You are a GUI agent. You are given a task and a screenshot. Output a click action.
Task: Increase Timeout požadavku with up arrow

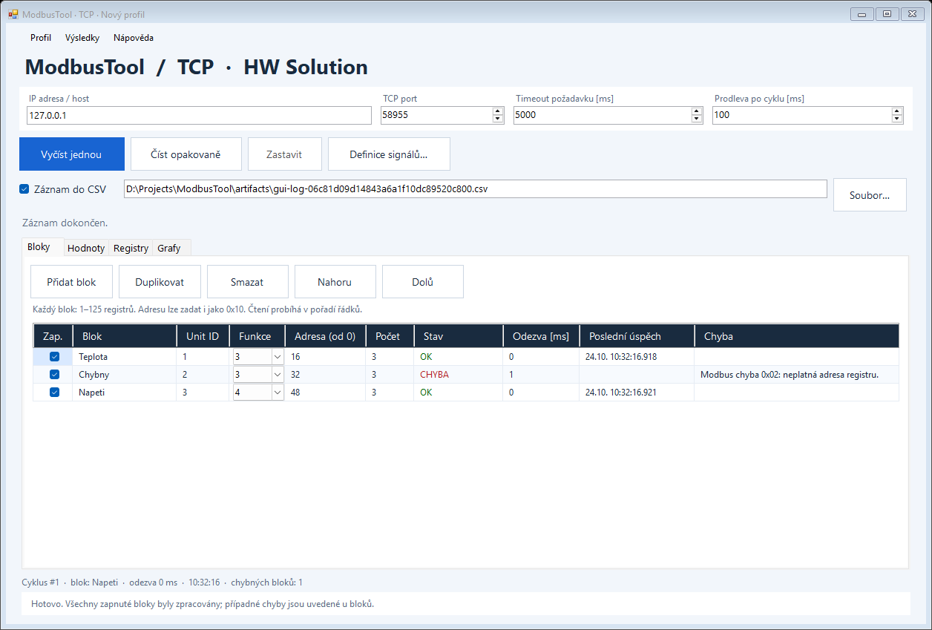697,111
